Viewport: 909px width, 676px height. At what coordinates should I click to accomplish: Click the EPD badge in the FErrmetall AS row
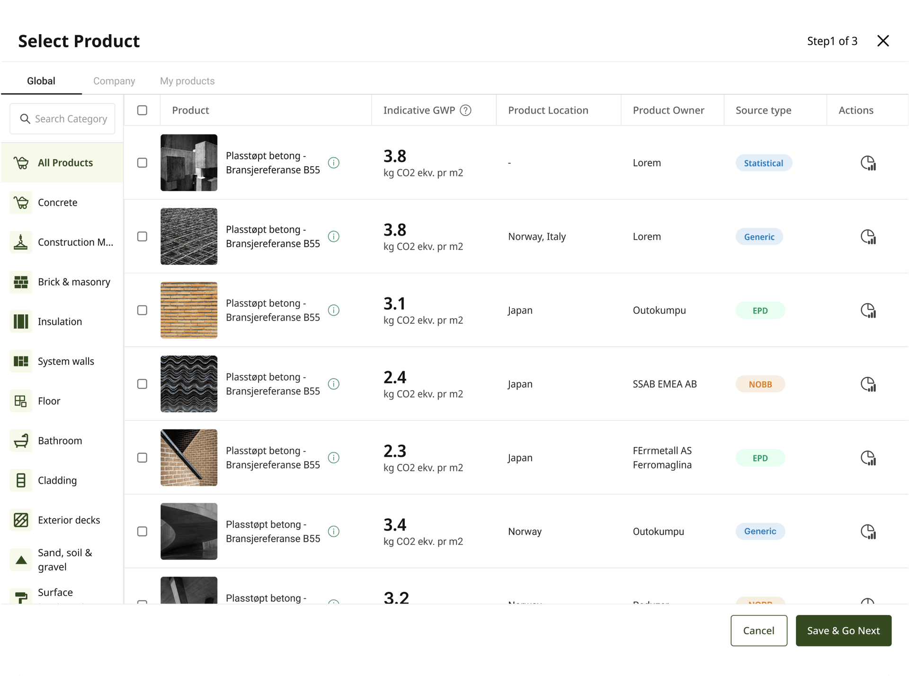760,458
